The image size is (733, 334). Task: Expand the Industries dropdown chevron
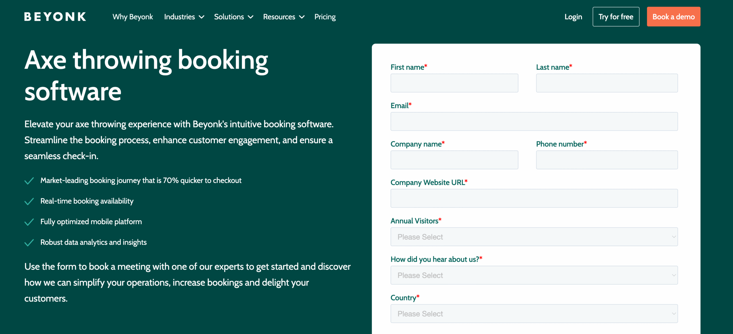tap(202, 17)
